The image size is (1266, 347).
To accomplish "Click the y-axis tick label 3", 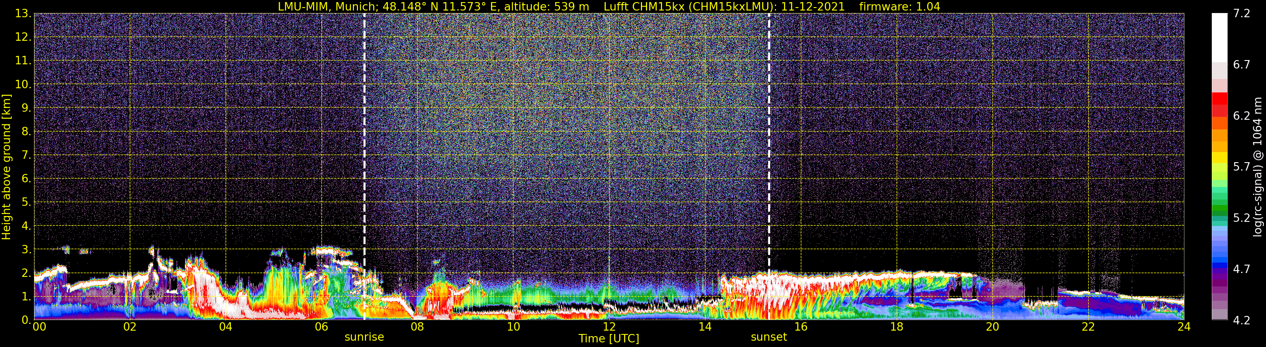I will click(26, 249).
